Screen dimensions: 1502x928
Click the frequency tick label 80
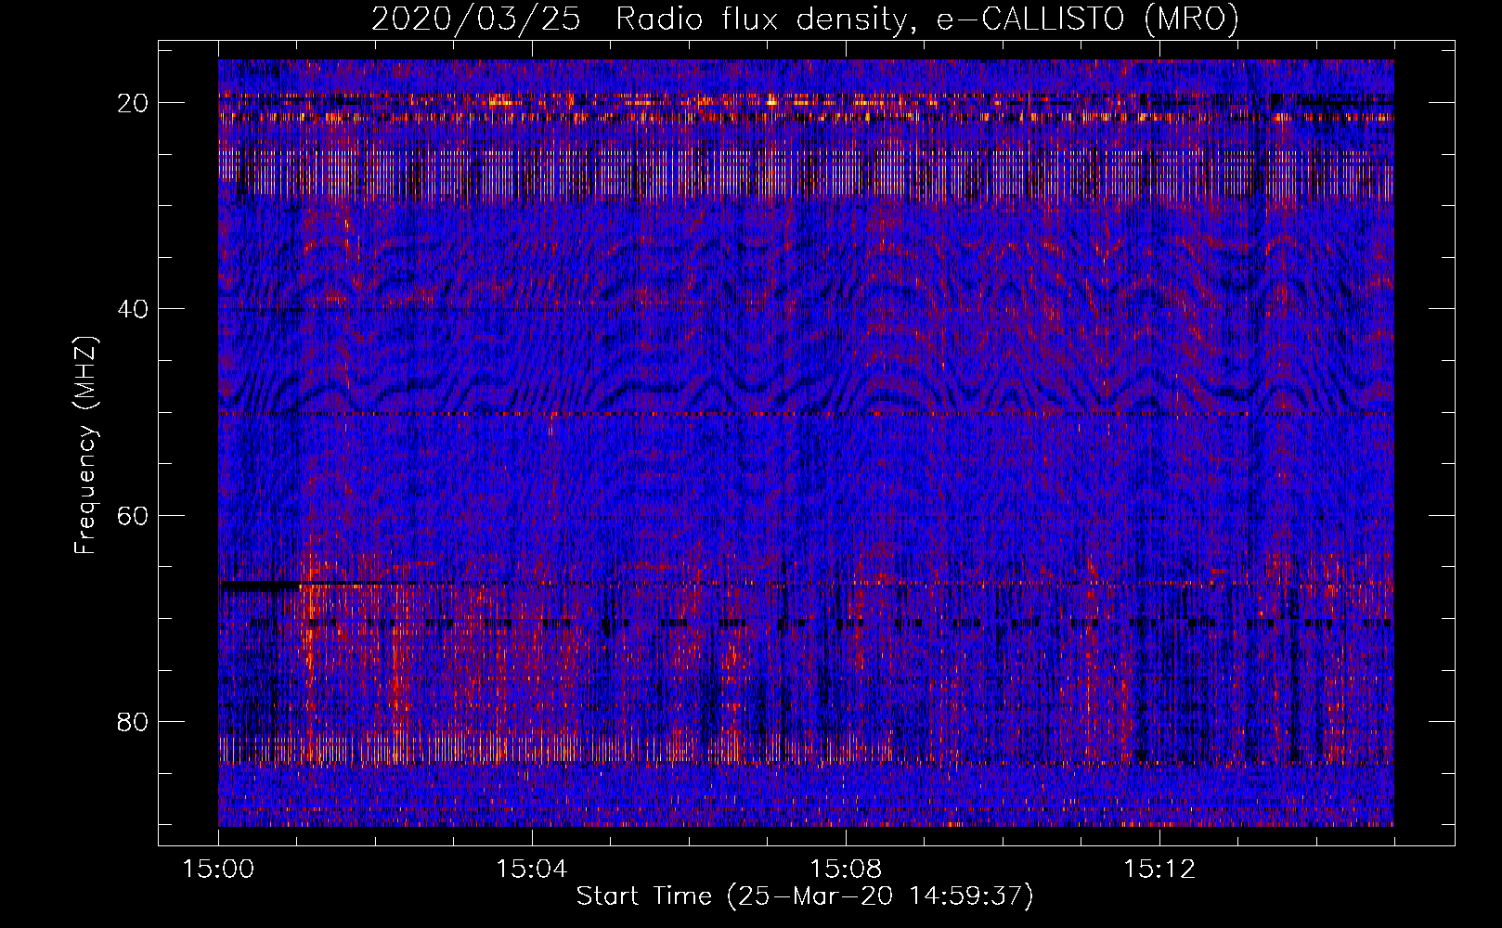point(134,721)
